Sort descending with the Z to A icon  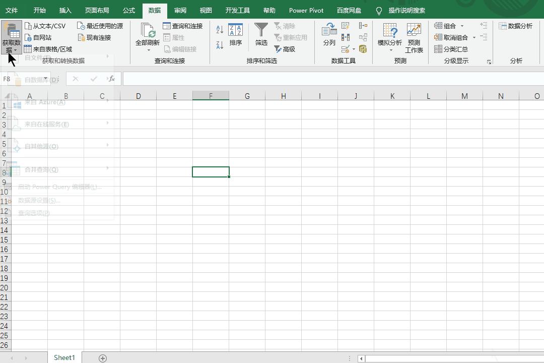[220, 45]
